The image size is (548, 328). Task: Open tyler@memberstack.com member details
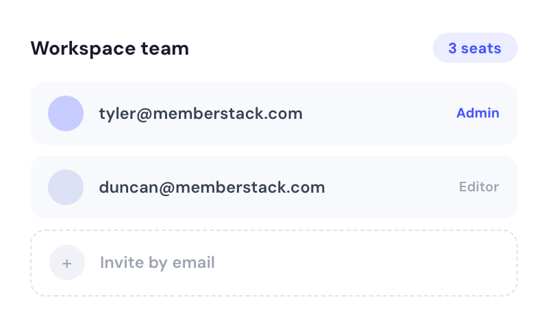click(x=201, y=113)
